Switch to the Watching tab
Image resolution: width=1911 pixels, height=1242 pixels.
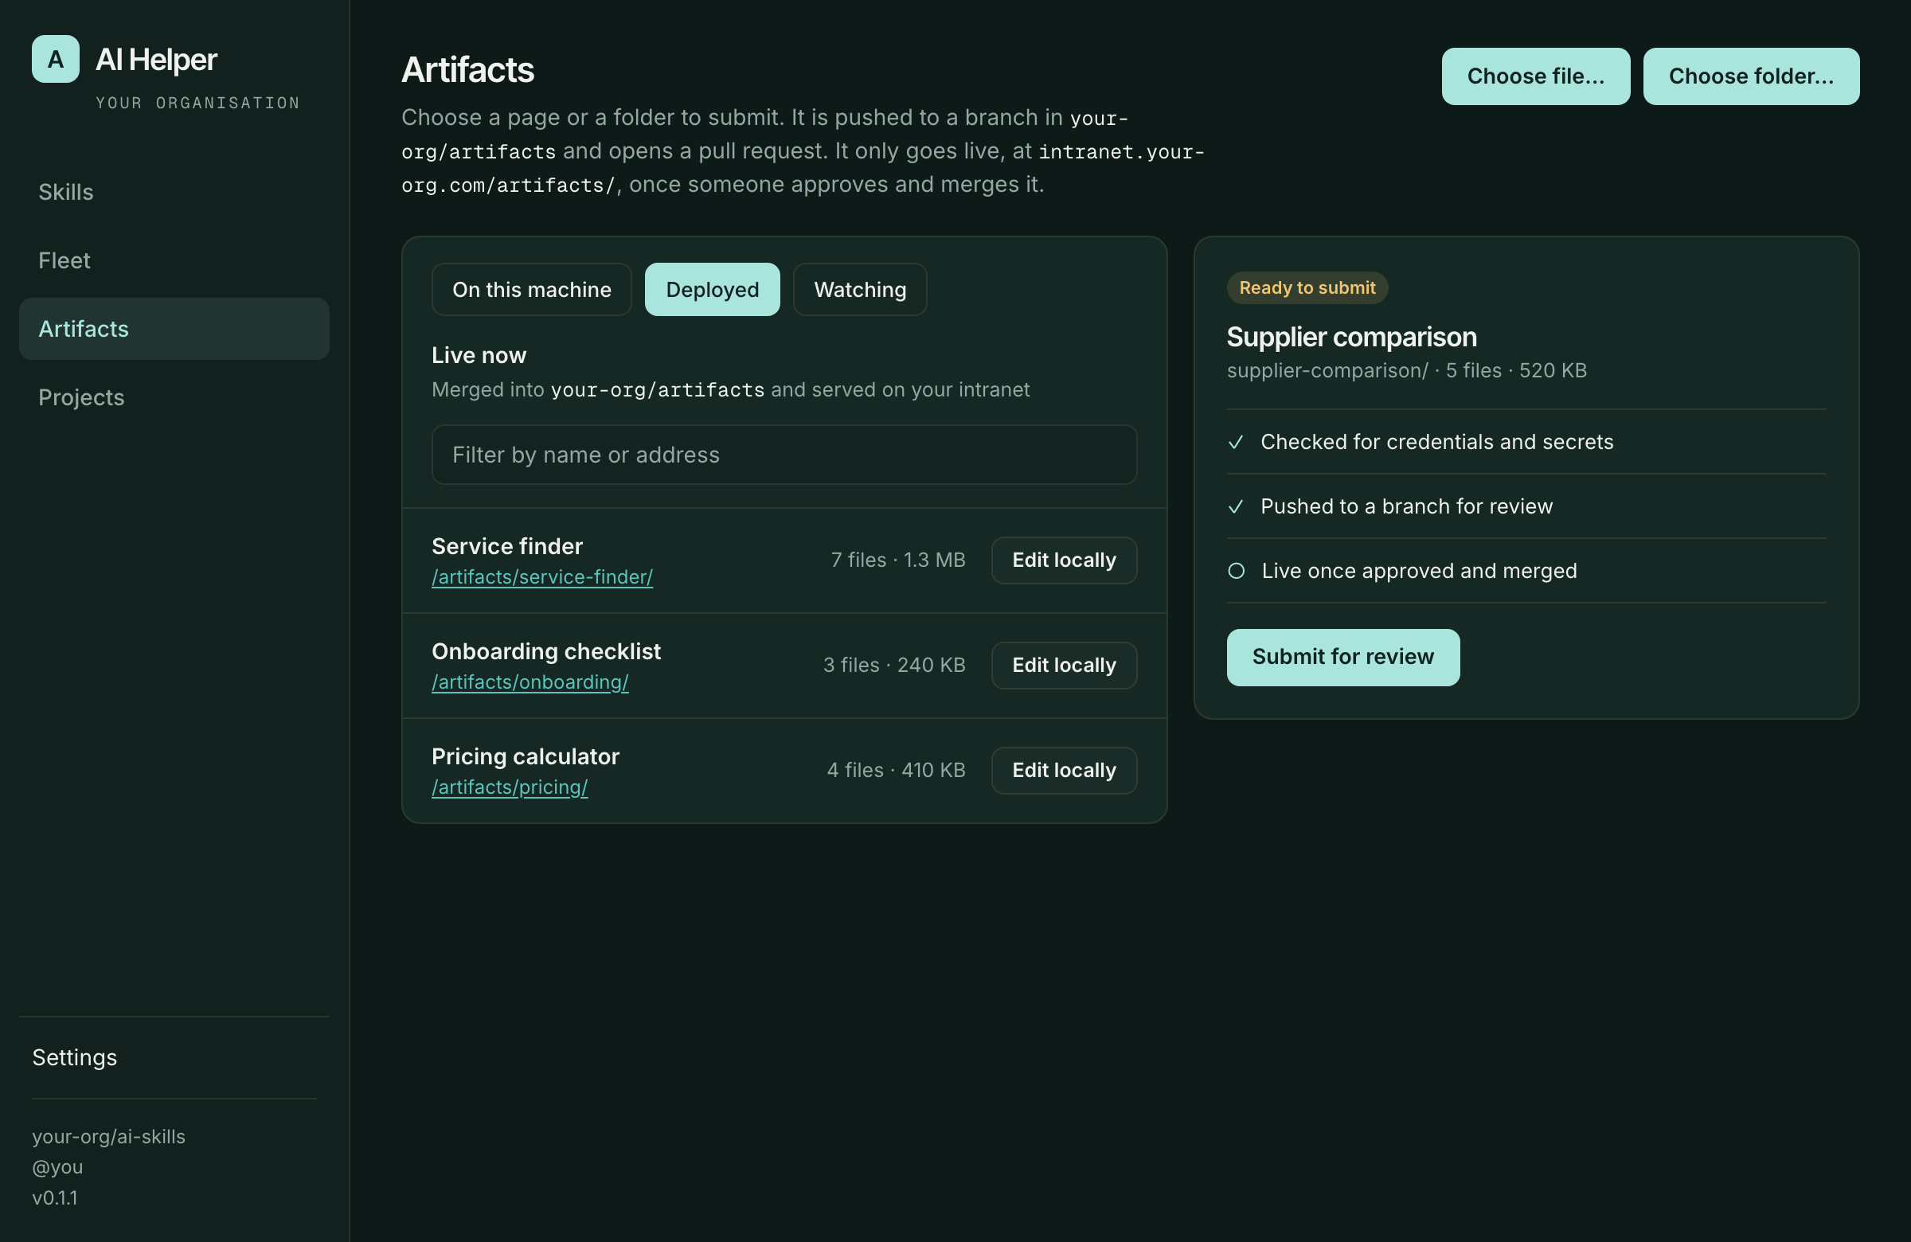tap(860, 290)
